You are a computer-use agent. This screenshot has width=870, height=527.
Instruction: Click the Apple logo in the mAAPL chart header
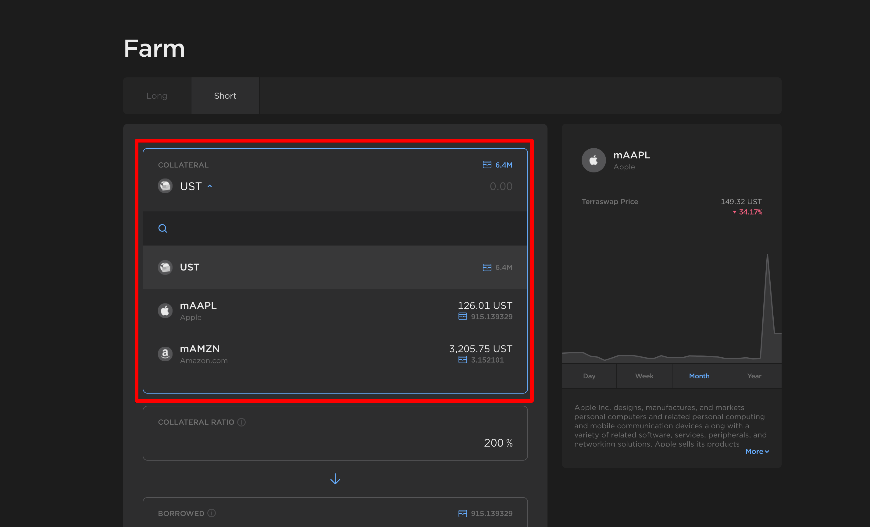tap(594, 161)
